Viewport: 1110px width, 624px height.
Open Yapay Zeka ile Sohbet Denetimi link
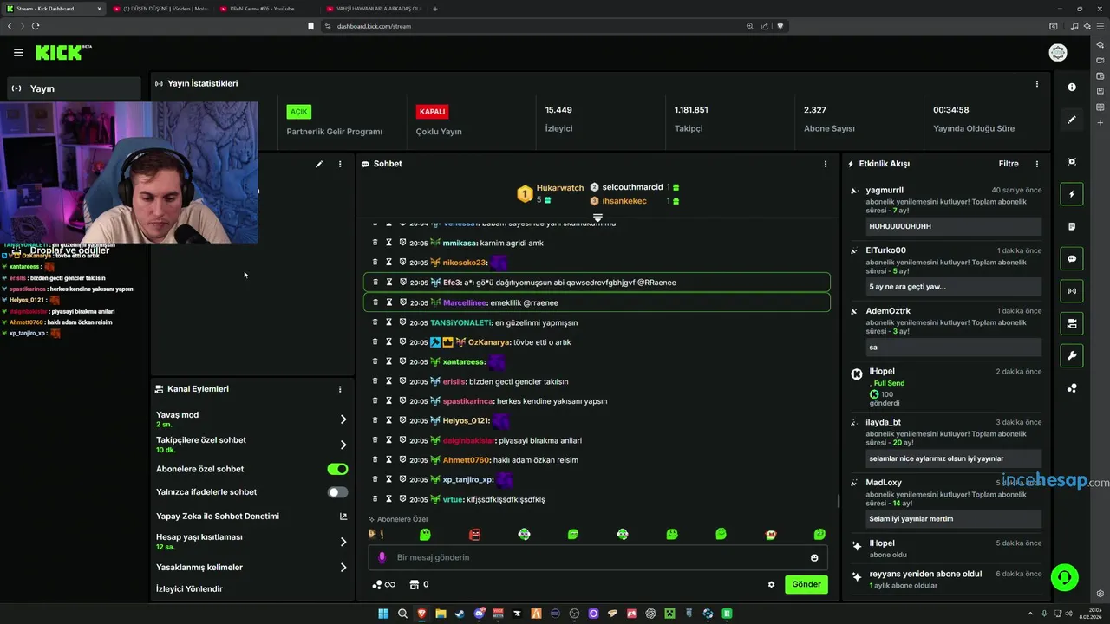point(250,517)
